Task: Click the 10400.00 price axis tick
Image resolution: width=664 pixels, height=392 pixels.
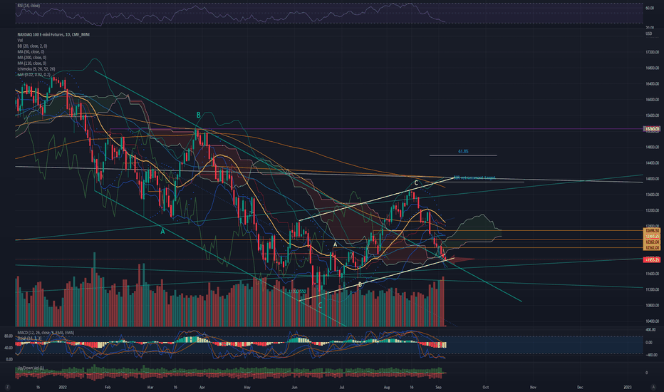Action: coord(652,321)
